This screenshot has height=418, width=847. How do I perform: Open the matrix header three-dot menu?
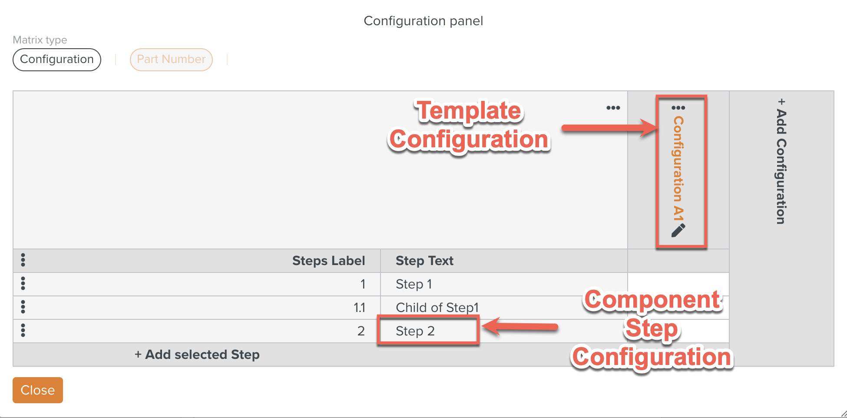[613, 108]
